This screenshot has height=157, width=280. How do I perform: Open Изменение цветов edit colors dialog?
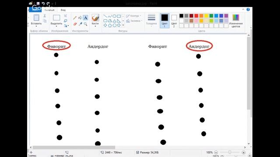[236, 21]
